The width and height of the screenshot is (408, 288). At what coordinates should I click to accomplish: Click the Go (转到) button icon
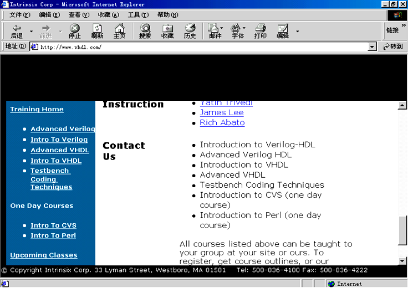(x=386, y=47)
